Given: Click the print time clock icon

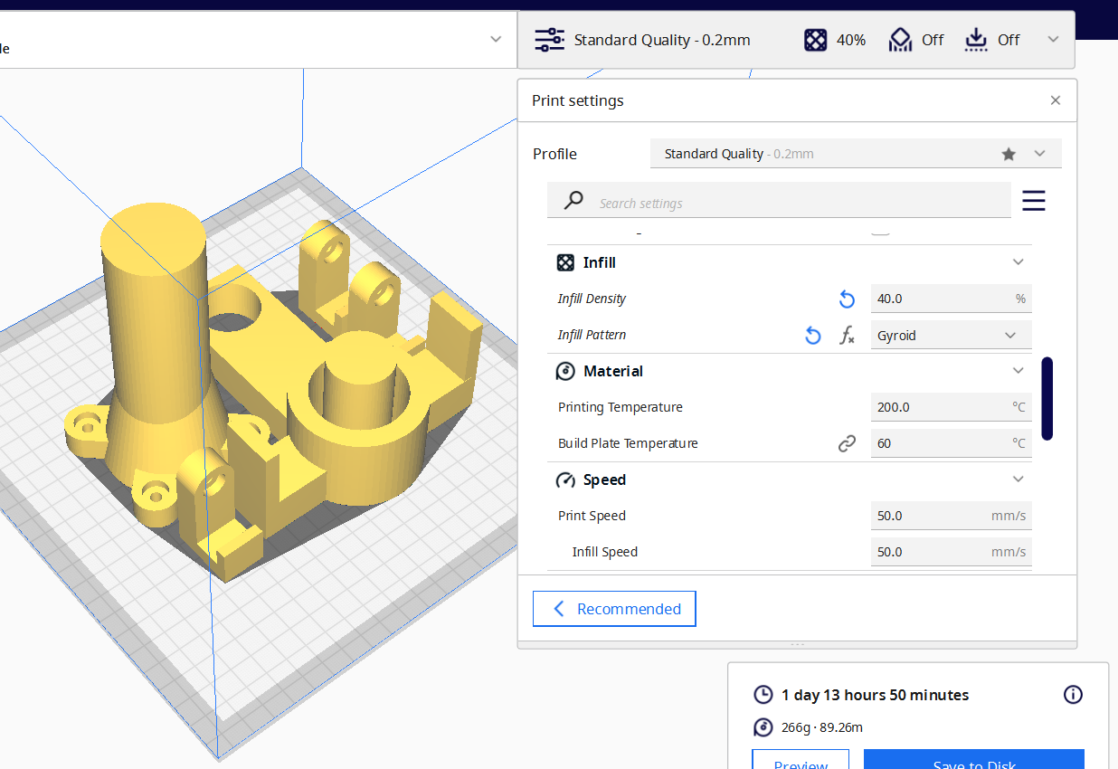Looking at the screenshot, I should point(763,695).
